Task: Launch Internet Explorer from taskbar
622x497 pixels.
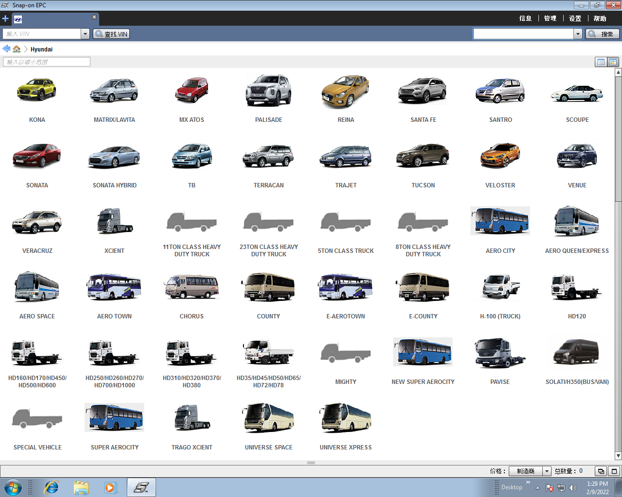Action: (x=52, y=487)
